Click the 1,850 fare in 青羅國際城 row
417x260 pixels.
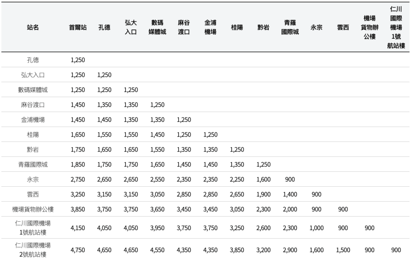(78, 165)
